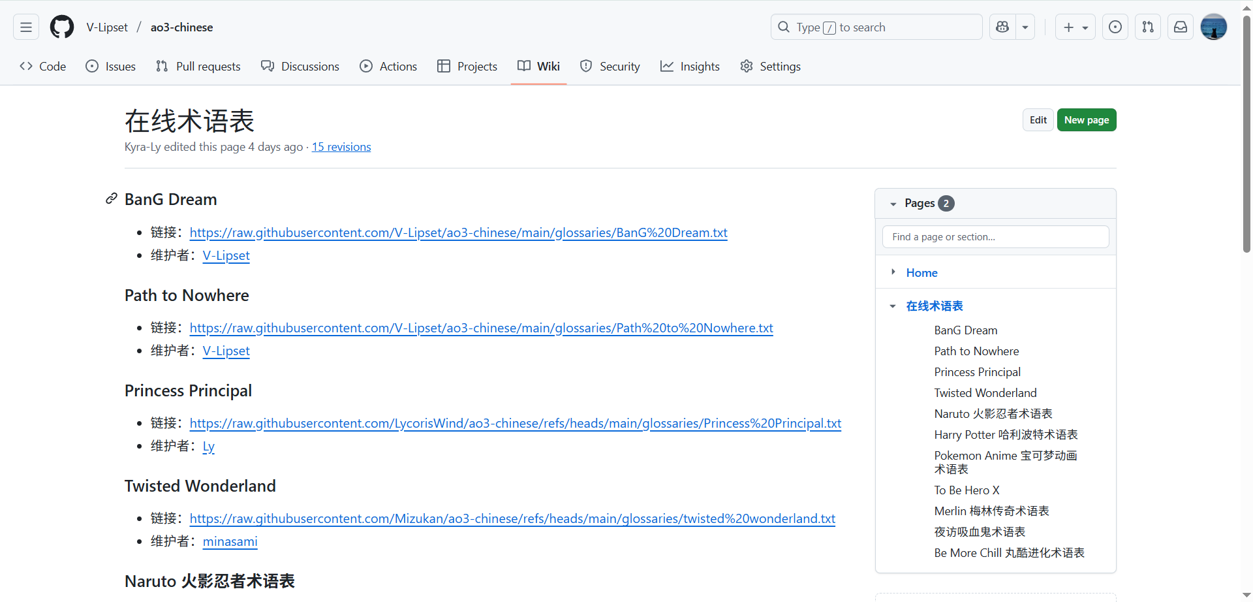This screenshot has height=602, width=1253.
Task: Switch to the Insights tab
Action: [690, 67]
